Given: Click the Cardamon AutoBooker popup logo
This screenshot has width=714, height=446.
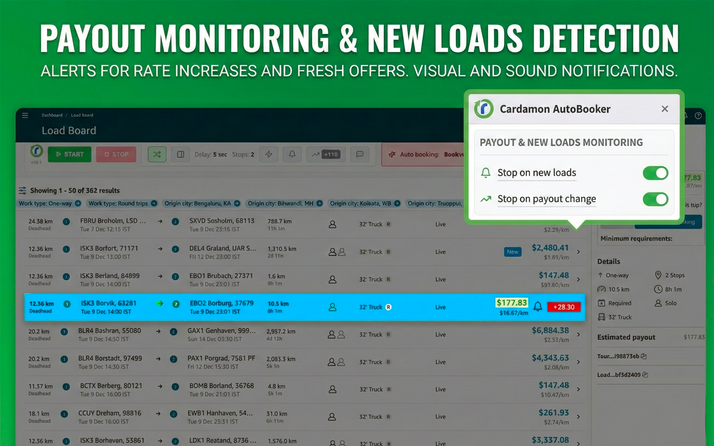Looking at the screenshot, I should coord(484,109).
